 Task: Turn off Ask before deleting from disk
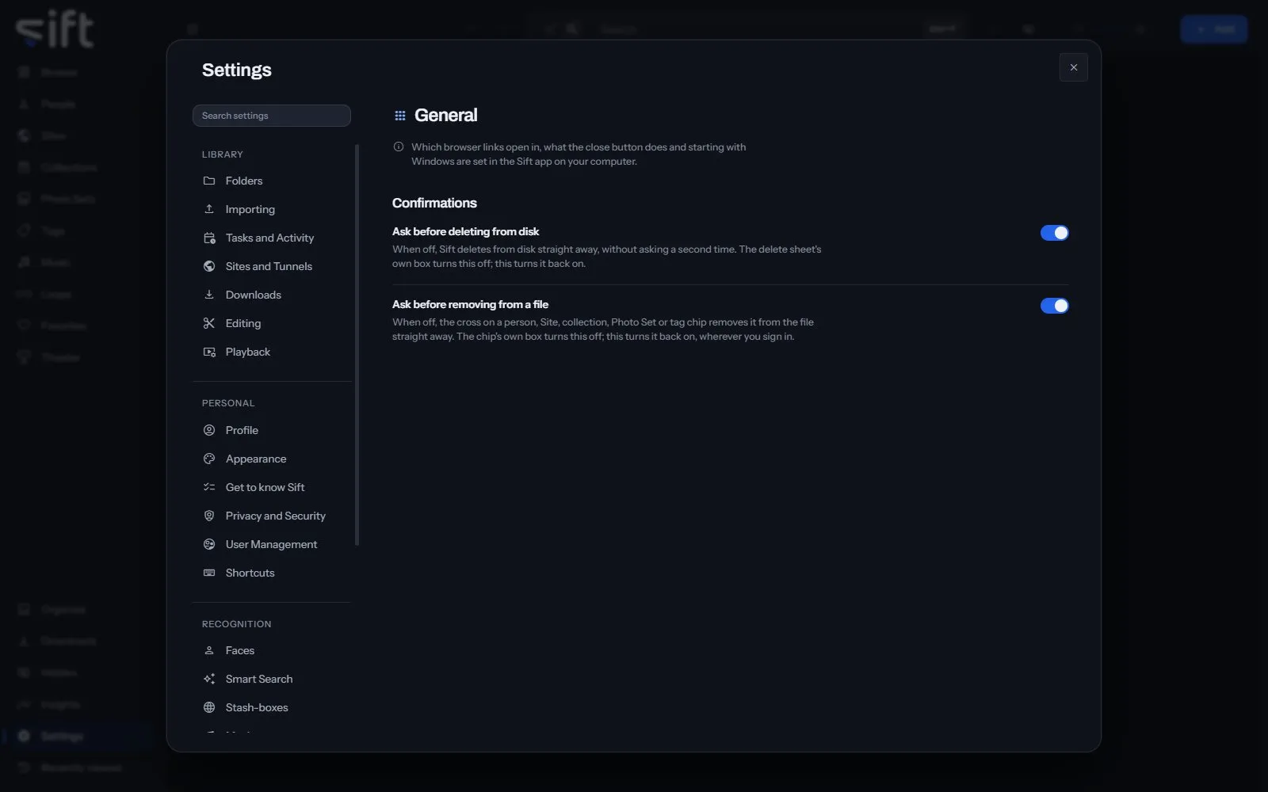1054,233
